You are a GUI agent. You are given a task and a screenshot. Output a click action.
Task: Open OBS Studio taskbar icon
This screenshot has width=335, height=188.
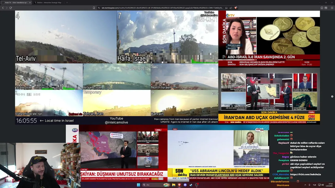(x=197, y=185)
